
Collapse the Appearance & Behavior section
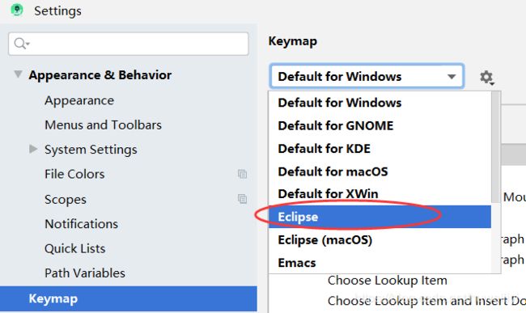pyautogui.click(x=18, y=74)
